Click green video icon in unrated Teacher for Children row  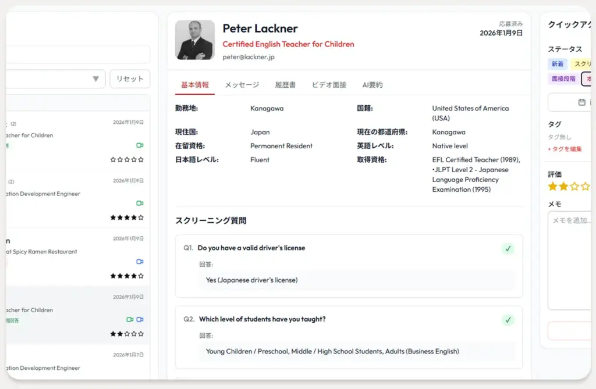(x=140, y=145)
